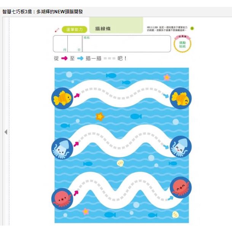
Task: Click the red octopus icon at bottom left
Action: click(62, 199)
